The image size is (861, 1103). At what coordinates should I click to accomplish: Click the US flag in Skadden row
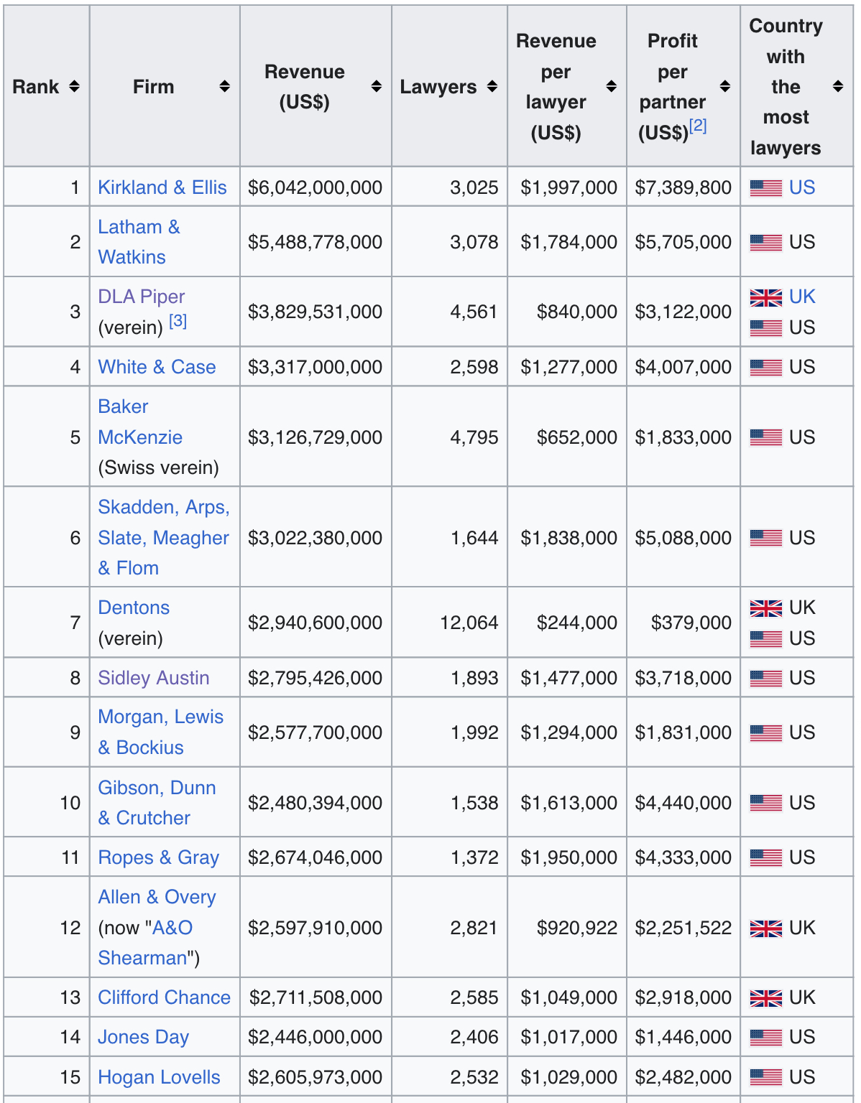[x=765, y=538]
